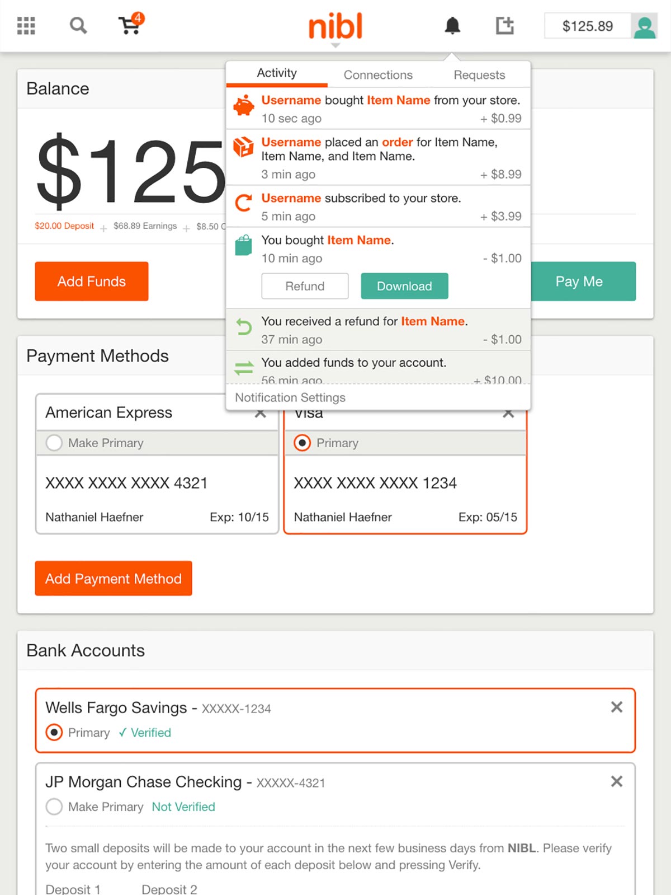Viewport: 671px width, 895px height.
Task: Click the add-item upload icon in header
Action: pos(504,25)
